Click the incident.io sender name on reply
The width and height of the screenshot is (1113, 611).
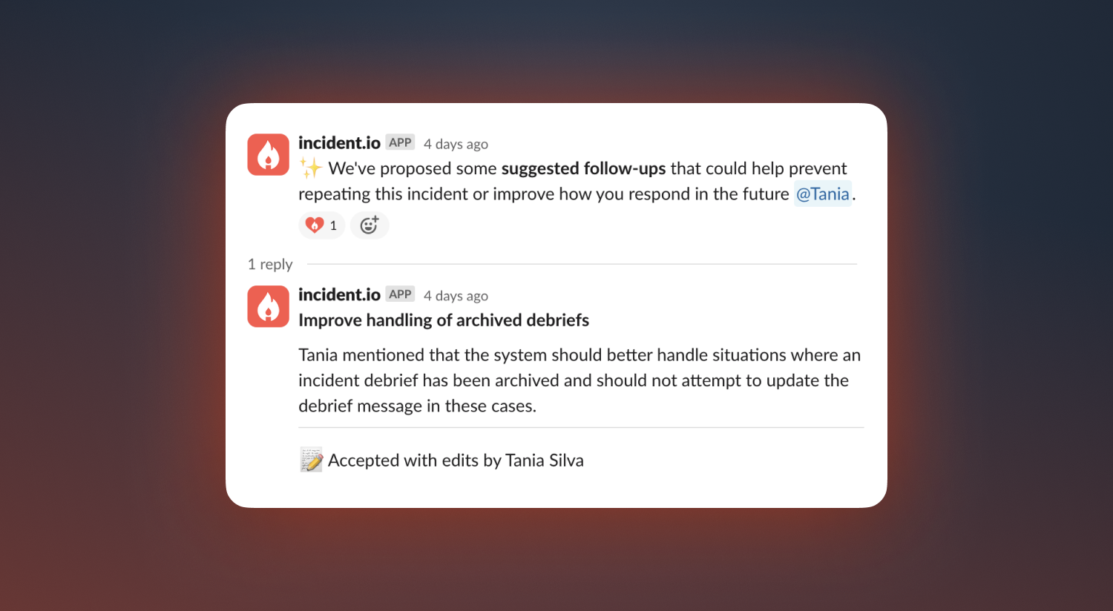point(339,295)
